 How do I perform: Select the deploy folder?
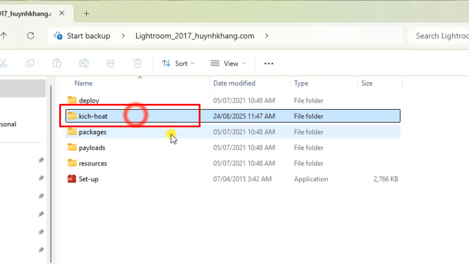tap(233, 100)
